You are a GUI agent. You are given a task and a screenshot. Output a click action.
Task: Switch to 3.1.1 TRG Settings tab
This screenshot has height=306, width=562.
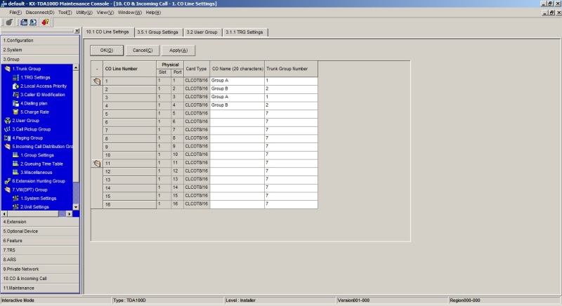click(x=244, y=32)
